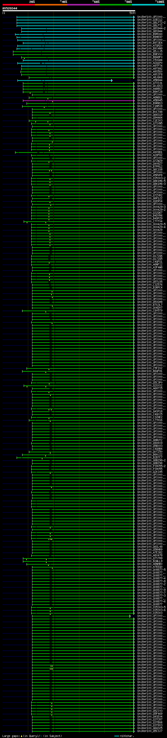The height and width of the screenshot is (738, 167).
Task: Open hit UniRef100_B9HE97
Action: click(150, 37)
